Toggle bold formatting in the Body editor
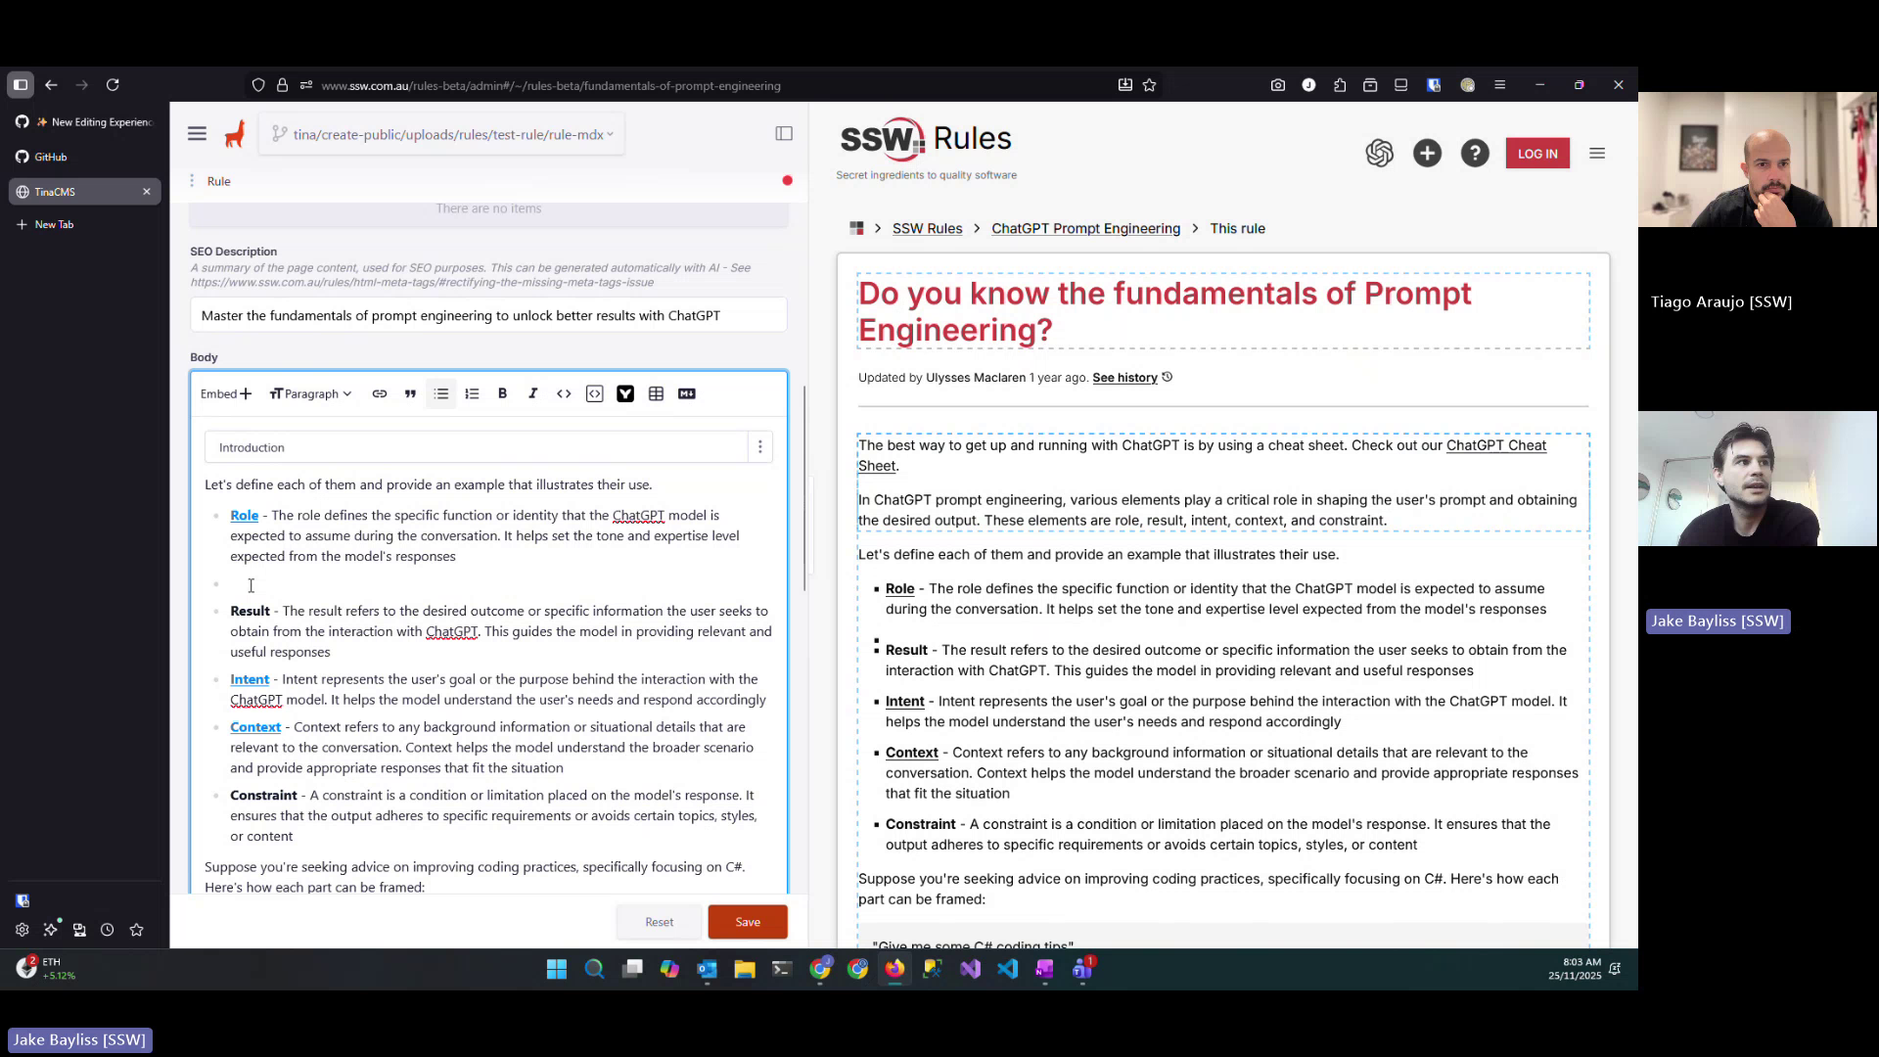 click(502, 394)
